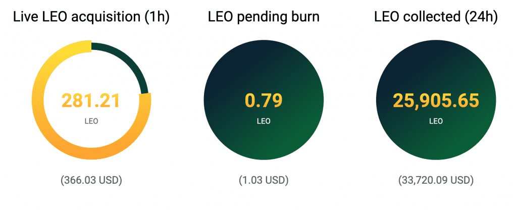This screenshot has width=517, height=217.
Task: Click the gradient start of yellow ring
Action: [86, 46]
